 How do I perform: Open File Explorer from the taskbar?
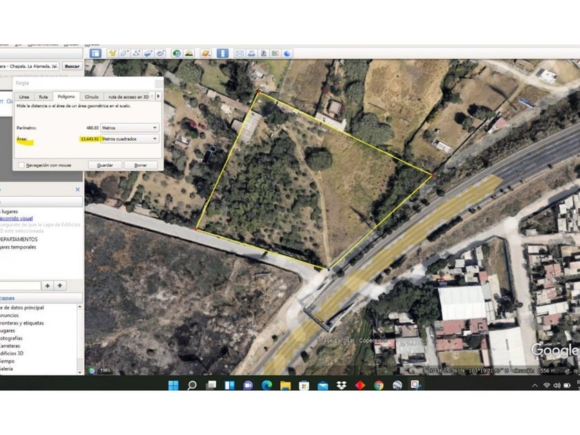point(285,385)
